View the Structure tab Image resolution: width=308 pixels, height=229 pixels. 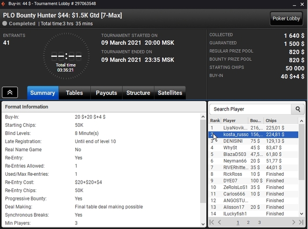coord(138,93)
